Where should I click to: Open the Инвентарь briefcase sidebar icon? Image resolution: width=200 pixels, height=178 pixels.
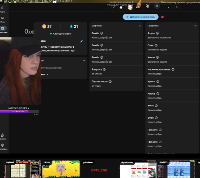point(3,28)
